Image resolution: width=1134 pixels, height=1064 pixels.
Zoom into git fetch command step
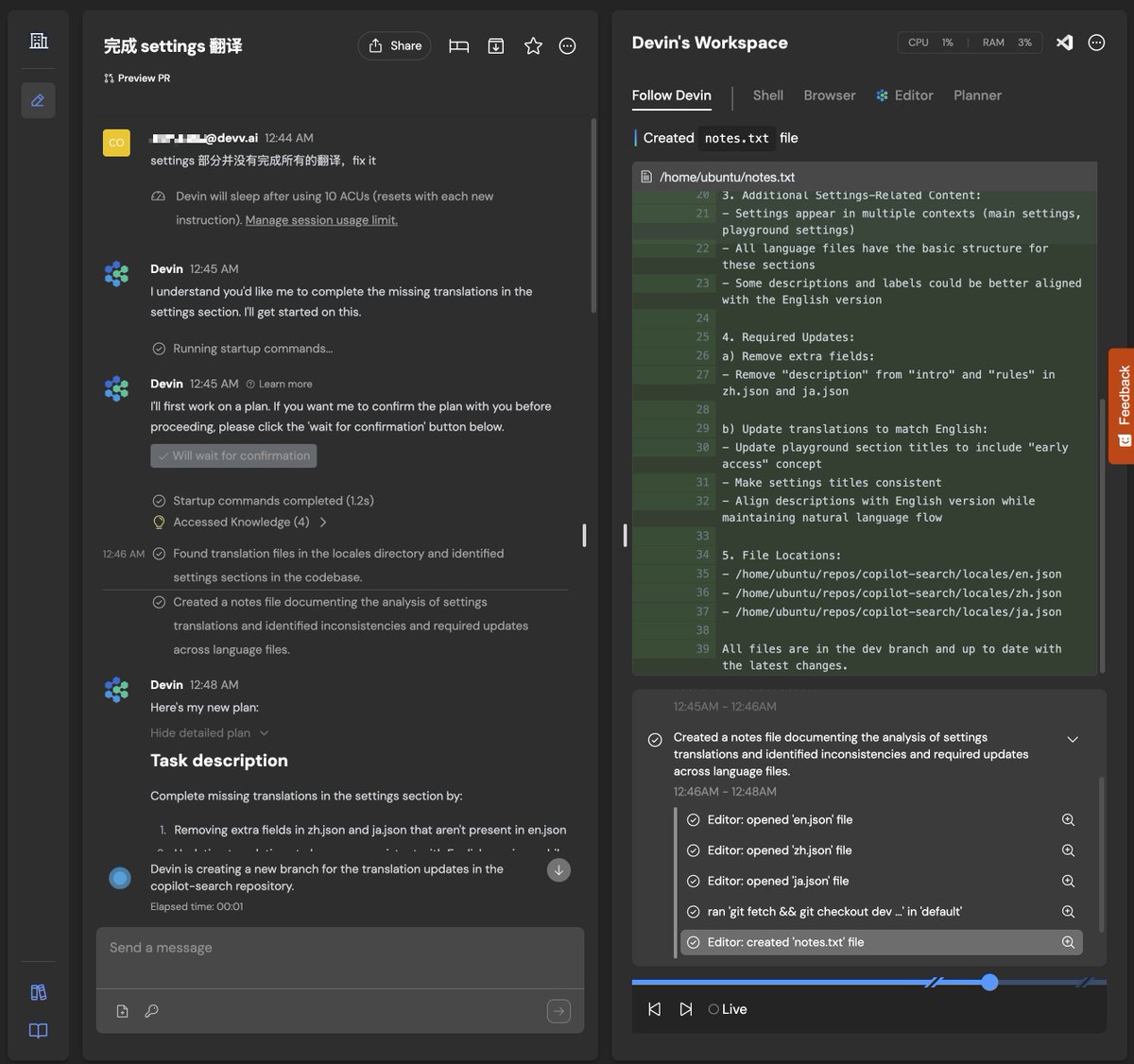1068,912
